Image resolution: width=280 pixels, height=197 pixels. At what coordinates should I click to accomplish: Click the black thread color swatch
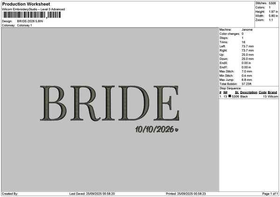[230, 96]
